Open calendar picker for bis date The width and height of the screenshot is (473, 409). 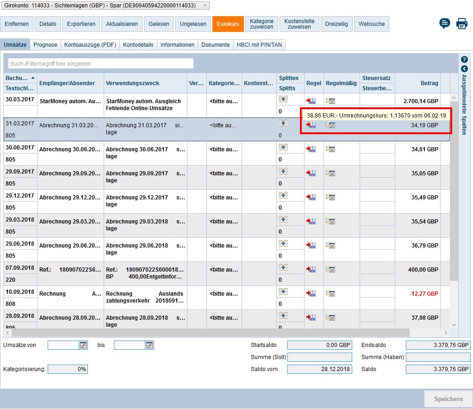click(x=149, y=345)
